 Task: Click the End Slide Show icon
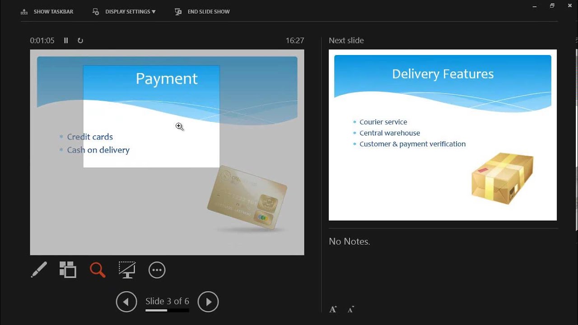pyautogui.click(x=178, y=12)
